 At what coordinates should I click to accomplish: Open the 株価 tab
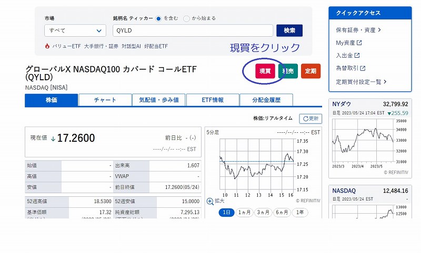coord(51,100)
